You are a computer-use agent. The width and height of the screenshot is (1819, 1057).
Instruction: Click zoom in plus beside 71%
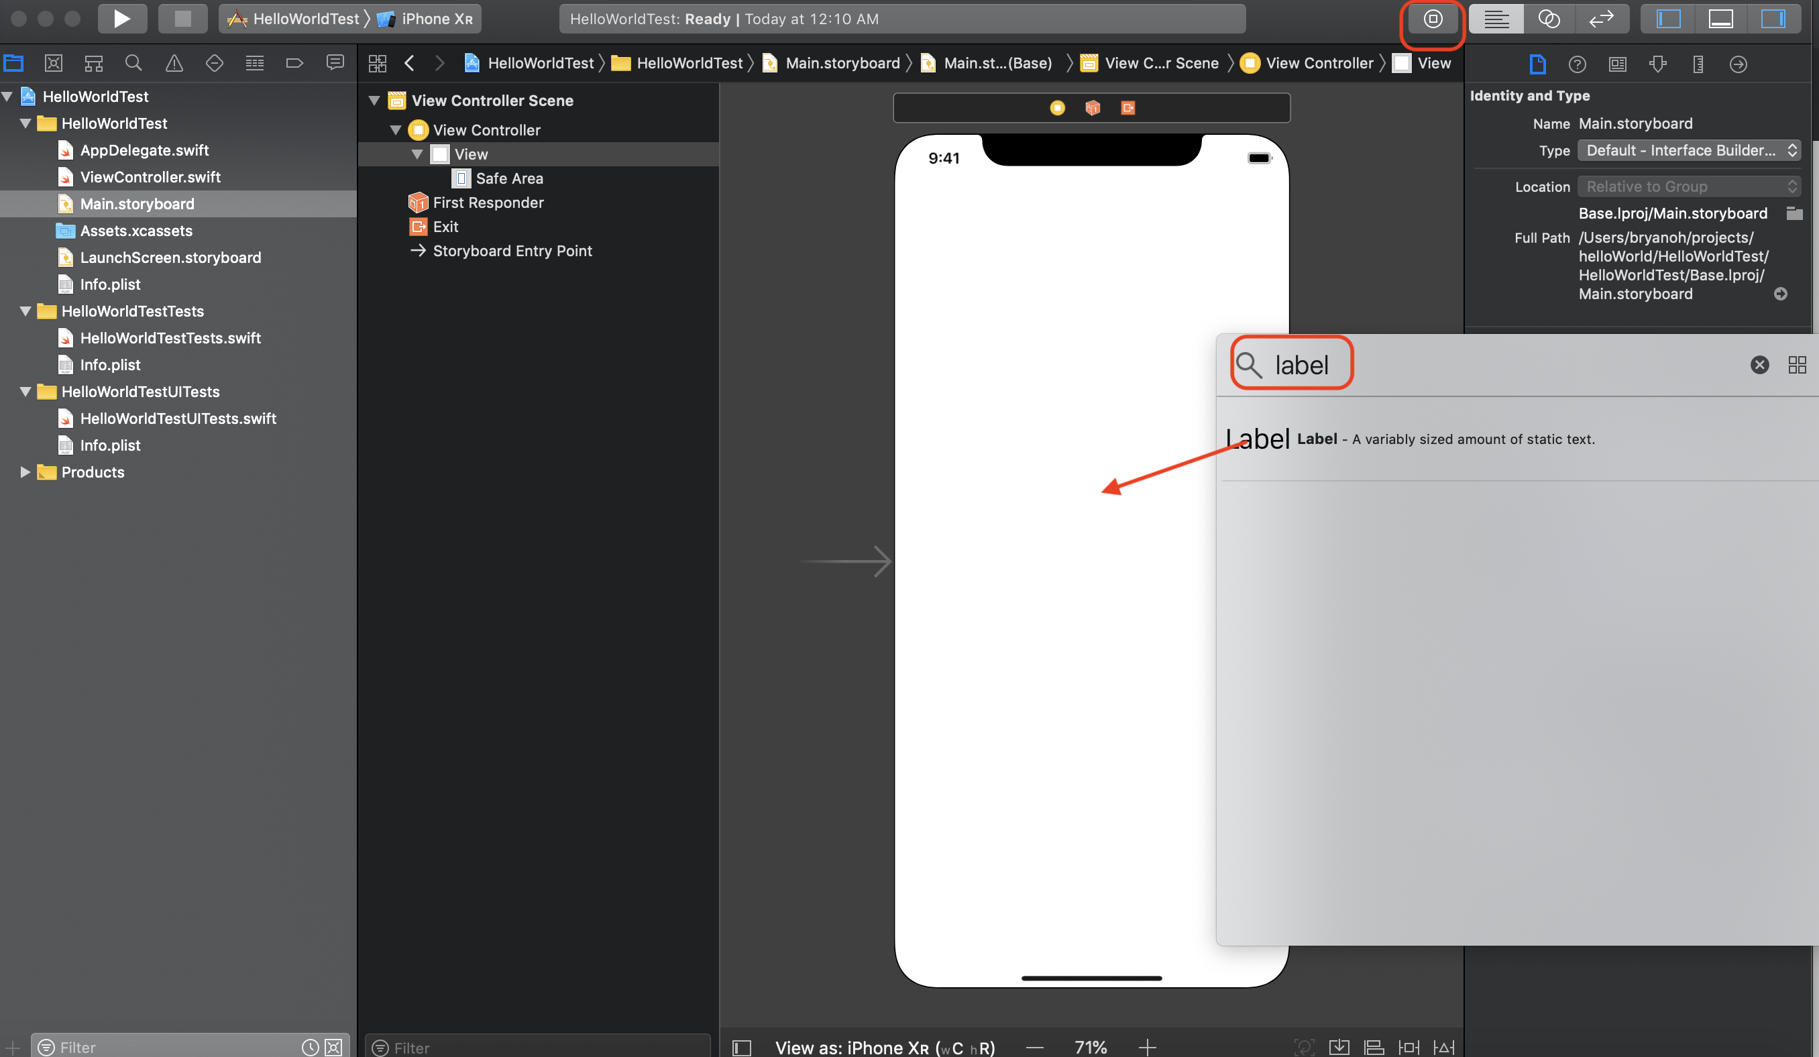[1147, 1047]
